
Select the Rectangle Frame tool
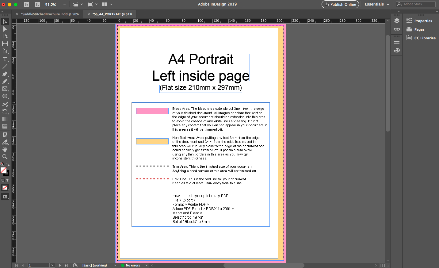click(x=5, y=89)
